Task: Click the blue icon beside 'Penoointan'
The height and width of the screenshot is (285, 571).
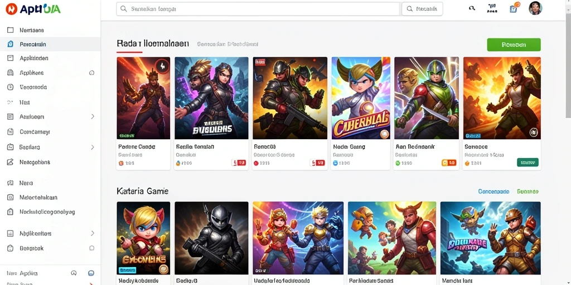Action: click(x=10, y=45)
